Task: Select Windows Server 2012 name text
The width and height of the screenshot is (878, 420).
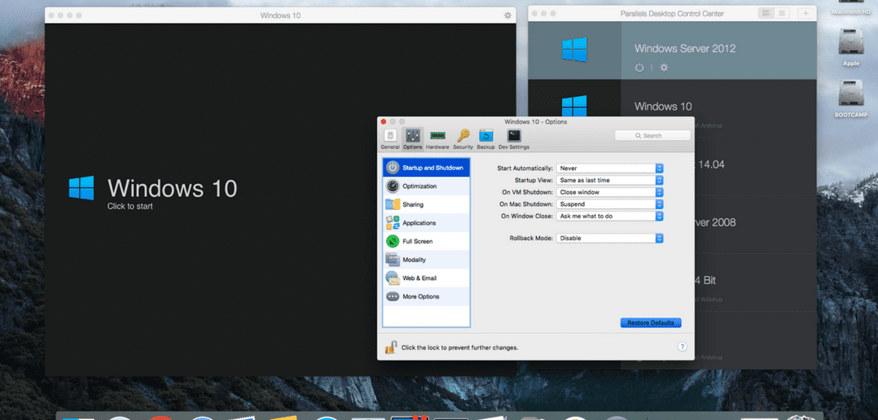Action: point(685,49)
